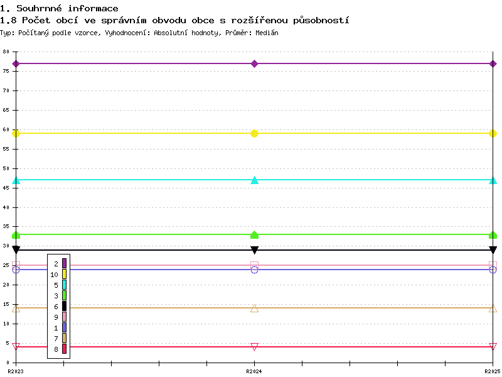Click the pink square marker at R2024
The height and width of the screenshot is (377, 502).
pyautogui.click(x=254, y=265)
